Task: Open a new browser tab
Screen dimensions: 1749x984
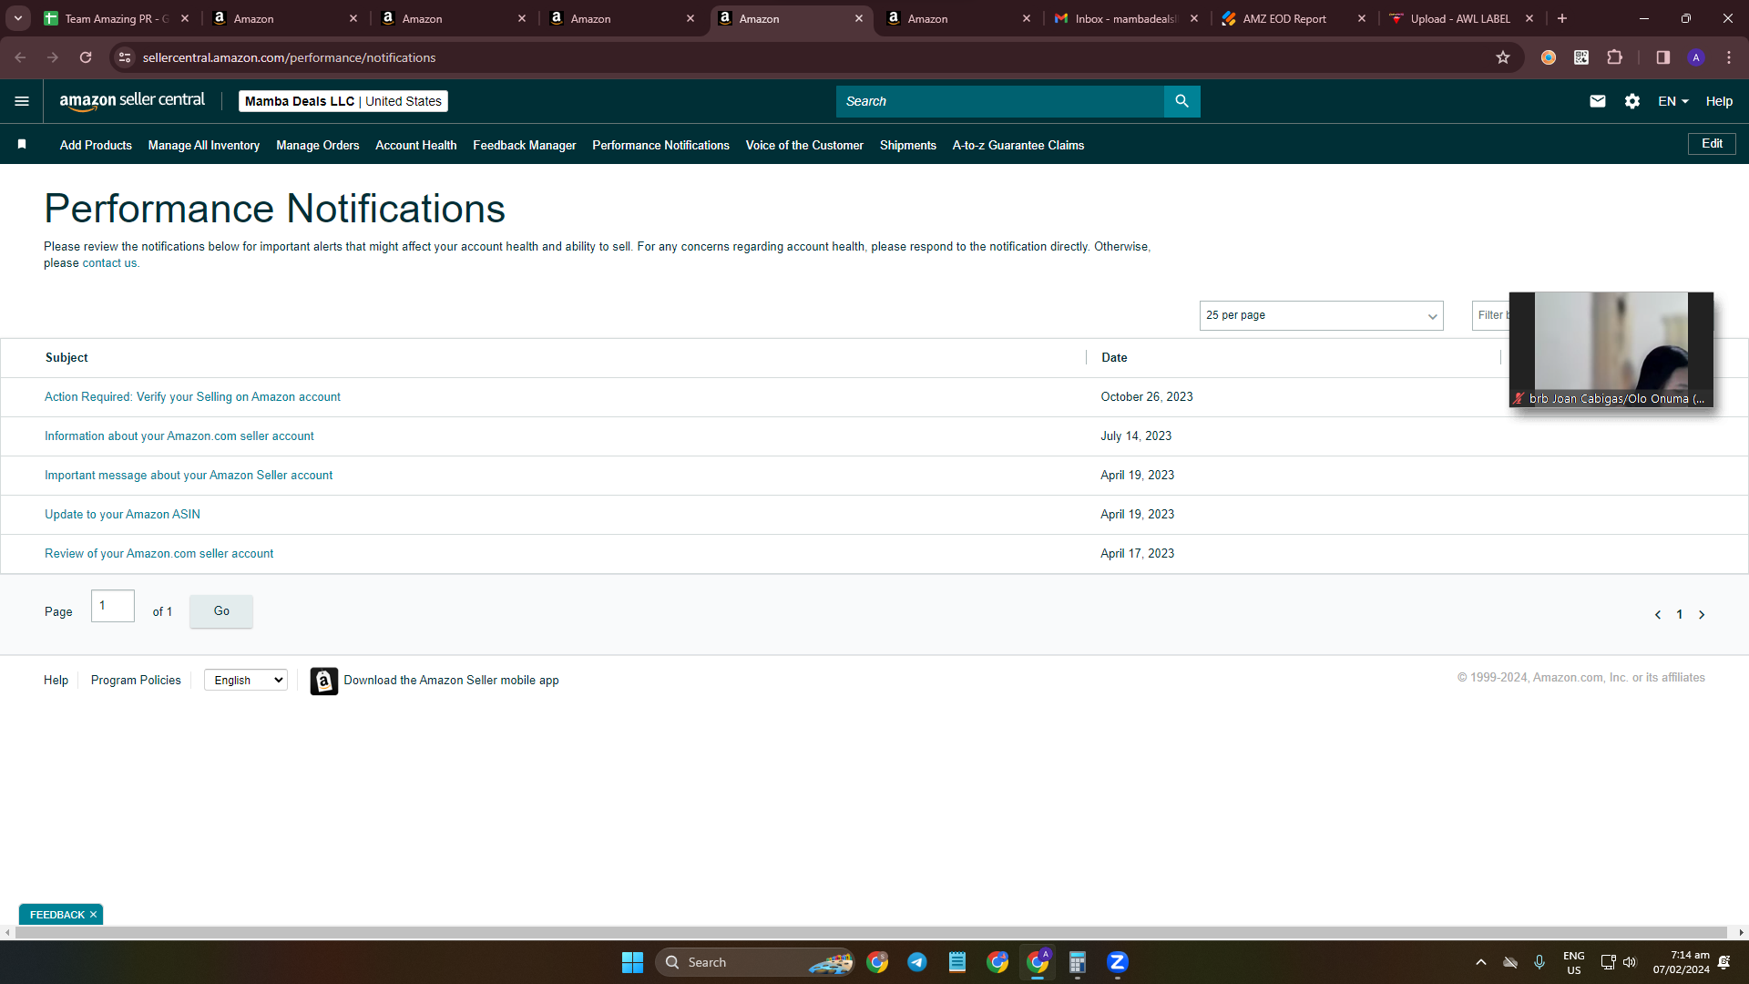Action: click(1562, 18)
